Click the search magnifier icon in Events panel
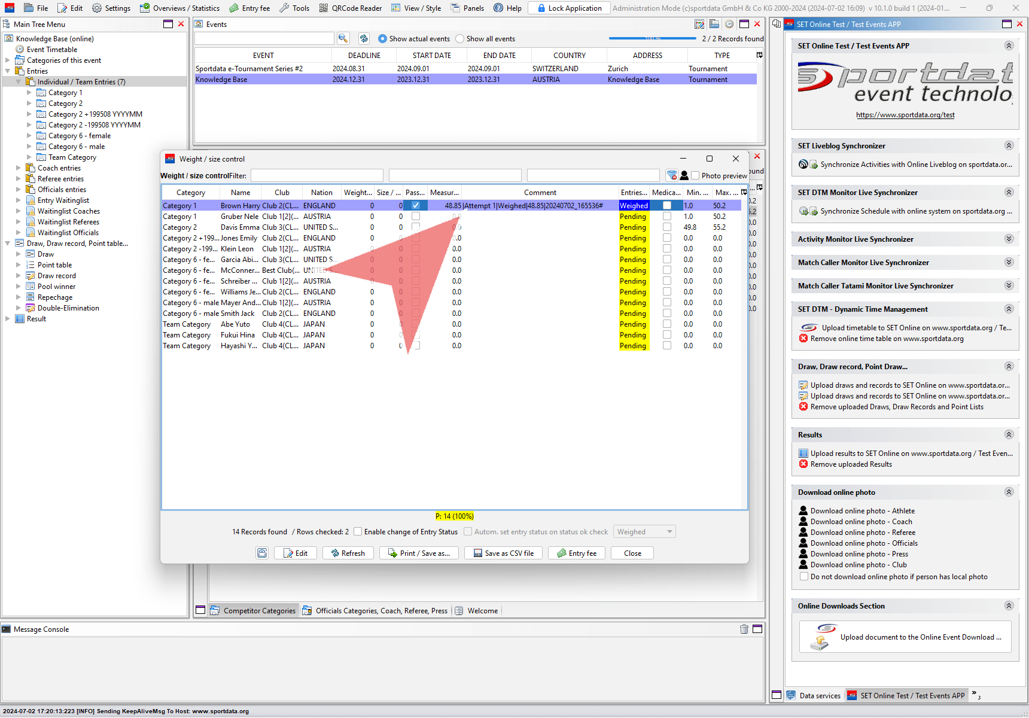 tap(343, 38)
